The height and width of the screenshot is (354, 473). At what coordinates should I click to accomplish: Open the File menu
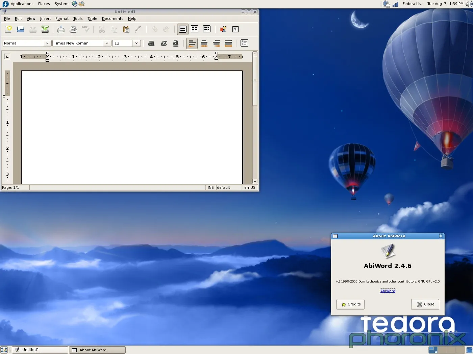point(7,19)
